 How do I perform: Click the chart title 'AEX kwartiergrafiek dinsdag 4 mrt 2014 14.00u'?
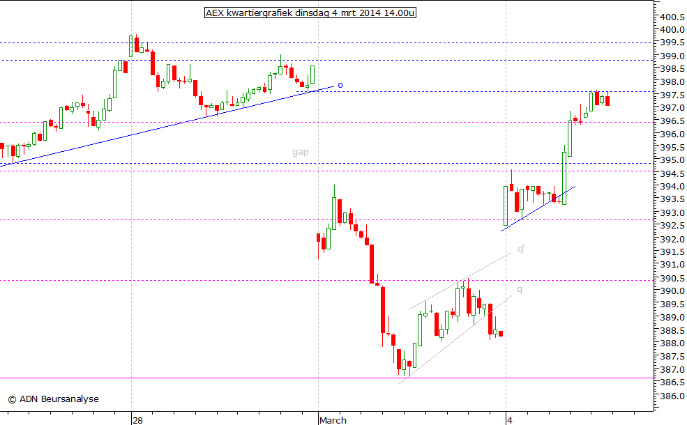[x=310, y=13]
